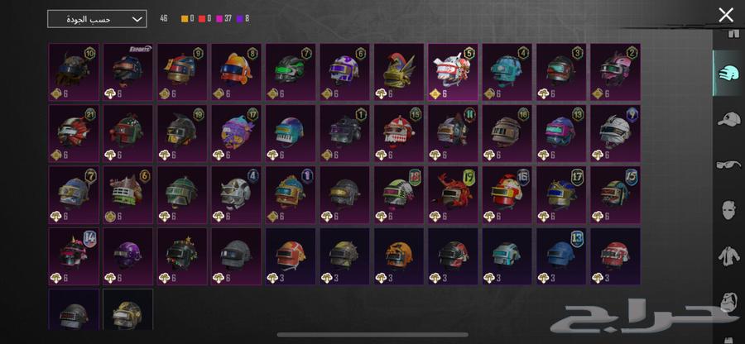Viewport: 745px width, 344px height.
Task: Switch to the cap headwear category
Action: point(728,118)
